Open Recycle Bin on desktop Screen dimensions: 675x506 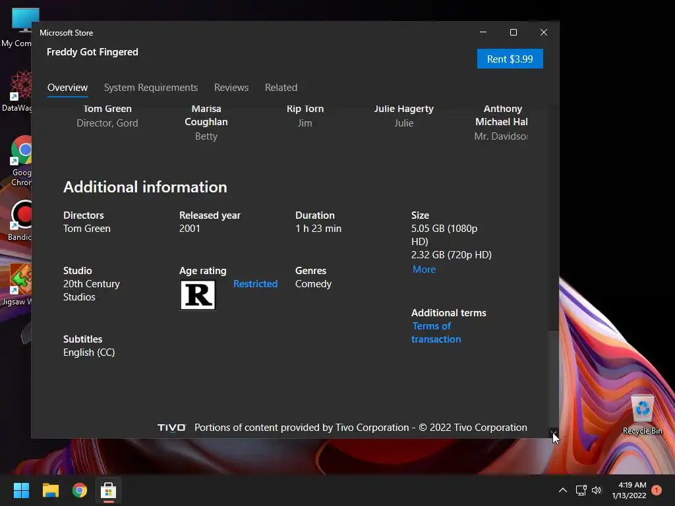pos(642,414)
